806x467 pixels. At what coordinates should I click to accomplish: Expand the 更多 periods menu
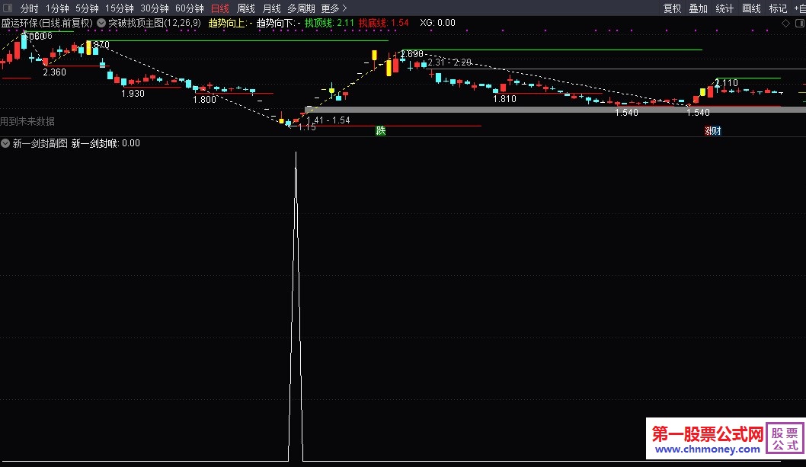[x=334, y=8]
